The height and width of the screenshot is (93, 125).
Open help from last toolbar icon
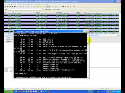coord(74,6)
